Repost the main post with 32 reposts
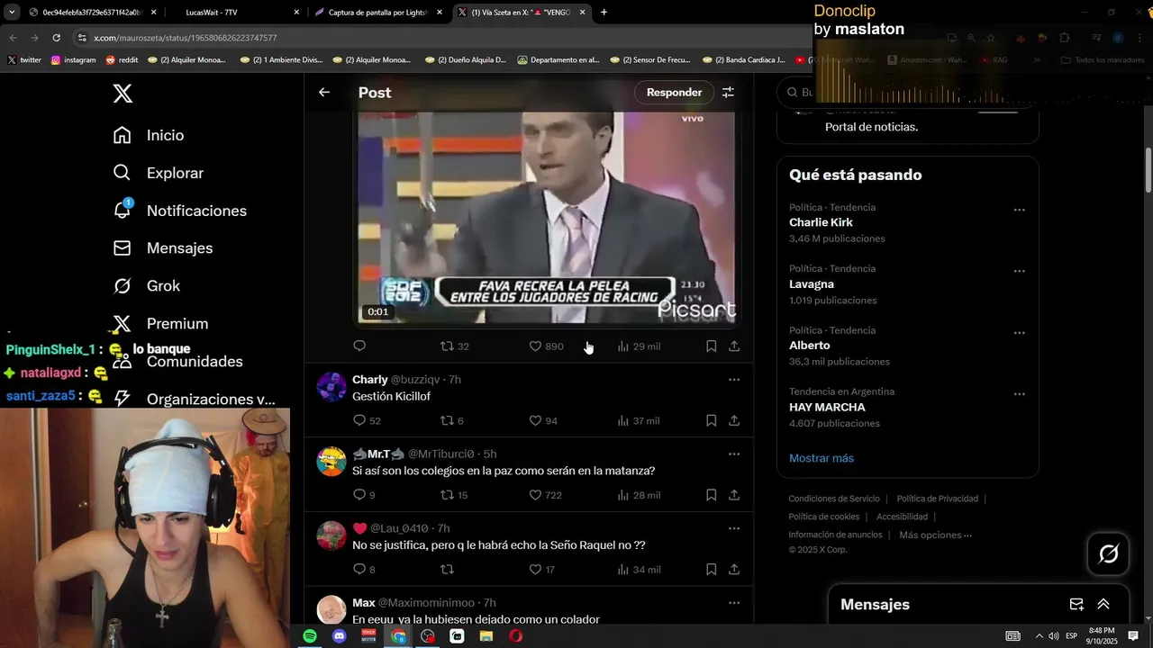The height and width of the screenshot is (648, 1153). click(x=454, y=346)
